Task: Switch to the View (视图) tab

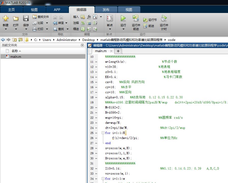Action: point(129,10)
